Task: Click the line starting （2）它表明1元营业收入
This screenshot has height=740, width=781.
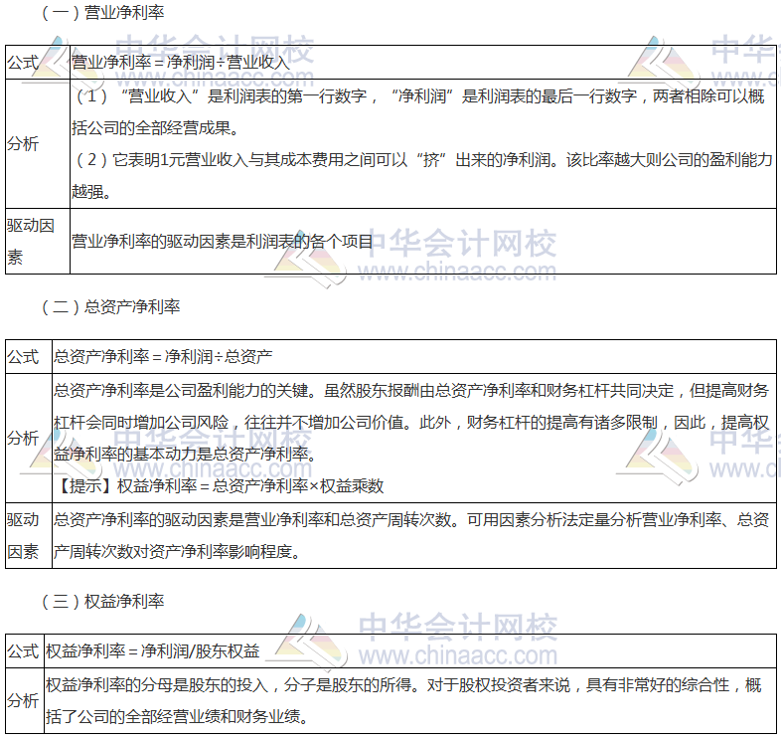Action: coord(424,159)
